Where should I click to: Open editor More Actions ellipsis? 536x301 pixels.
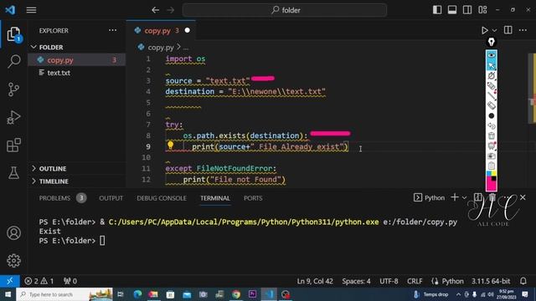[x=523, y=30]
